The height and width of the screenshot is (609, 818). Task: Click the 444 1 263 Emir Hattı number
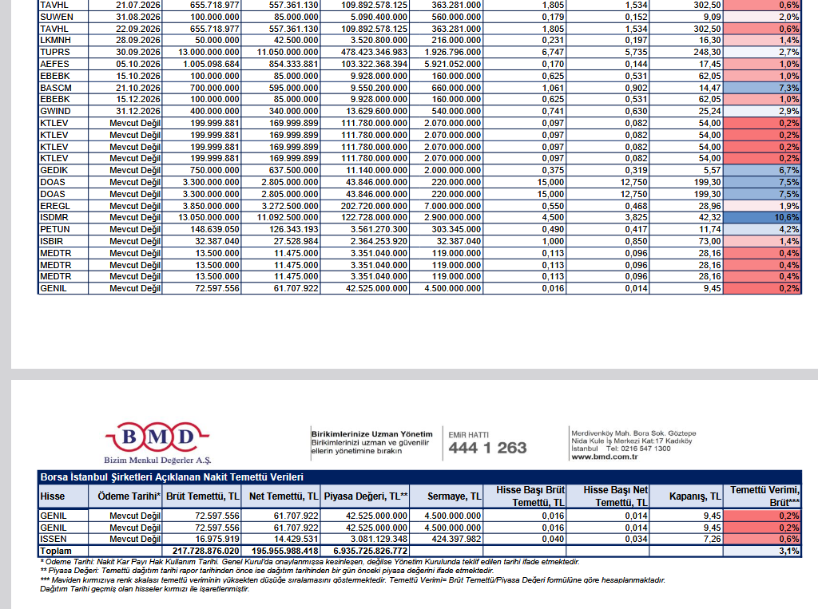(487, 448)
